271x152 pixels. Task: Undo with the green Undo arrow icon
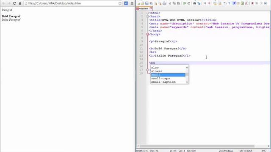coord(184,3)
